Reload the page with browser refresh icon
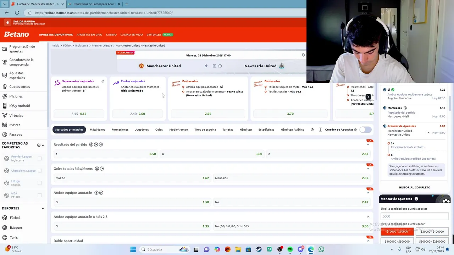Image resolution: width=454 pixels, height=255 pixels. tap(17, 12)
